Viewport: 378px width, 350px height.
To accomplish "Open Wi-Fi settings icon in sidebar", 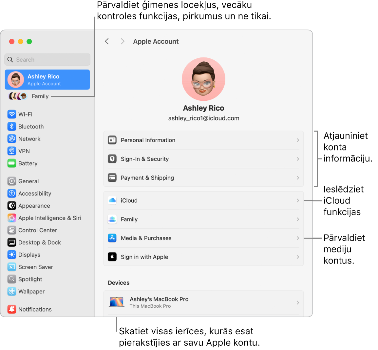I will tap(11, 114).
